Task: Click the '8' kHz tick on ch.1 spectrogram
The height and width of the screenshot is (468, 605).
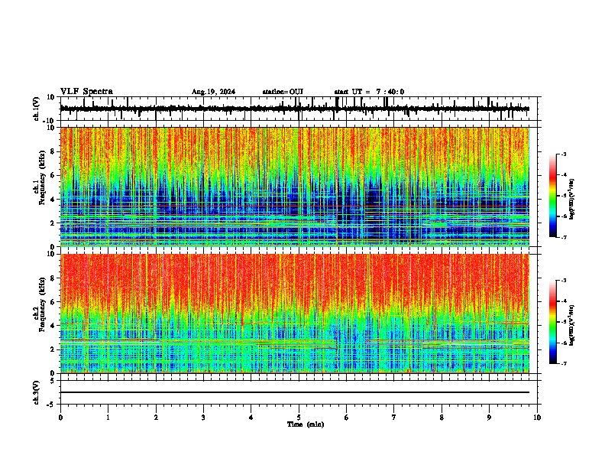Action: 53,151
